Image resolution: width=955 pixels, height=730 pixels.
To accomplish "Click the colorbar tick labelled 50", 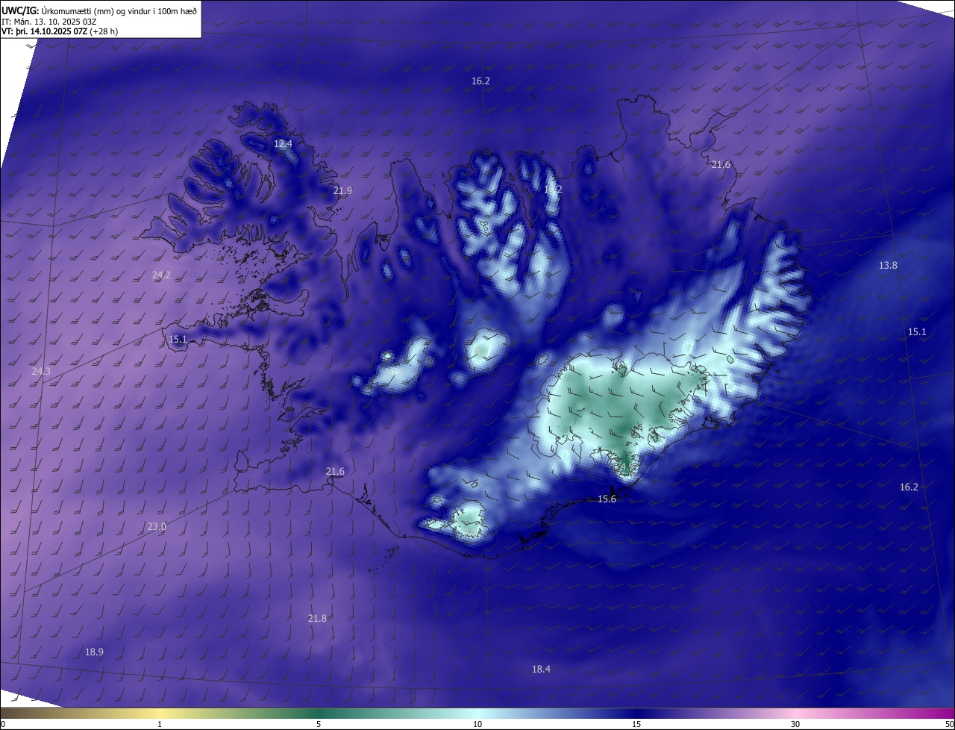I will pos(949,724).
